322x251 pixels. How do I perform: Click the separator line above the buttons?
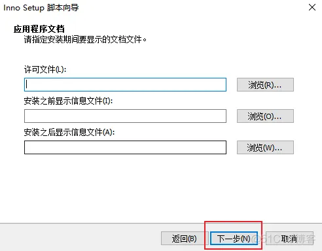click(x=161, y=223)
